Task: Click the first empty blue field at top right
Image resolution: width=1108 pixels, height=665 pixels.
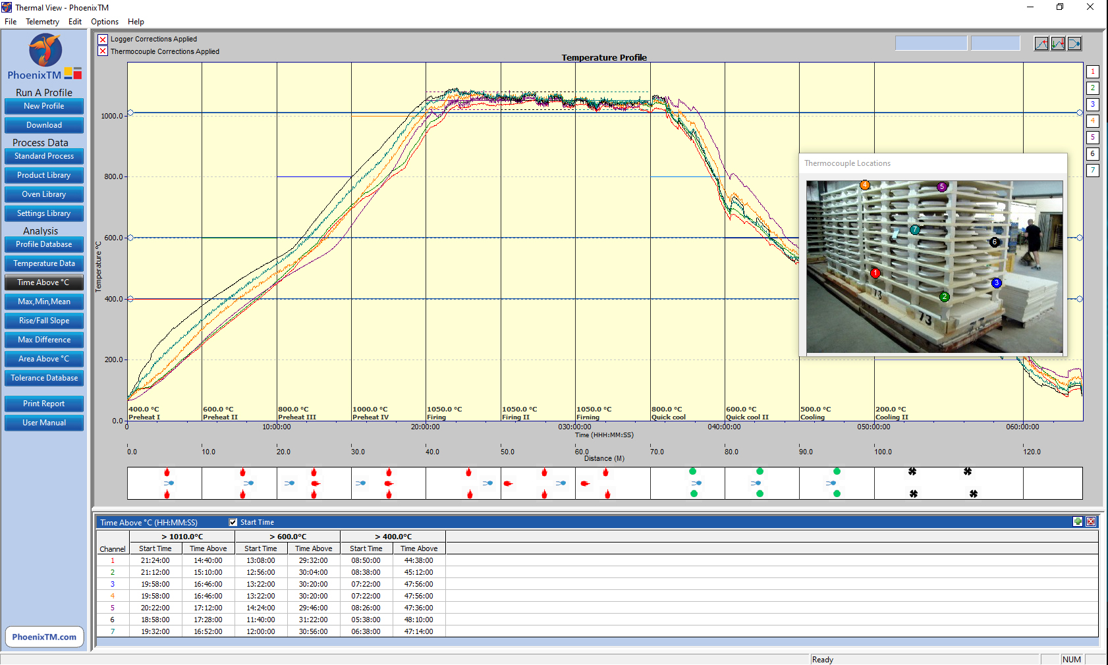Action: click(931, 43)
